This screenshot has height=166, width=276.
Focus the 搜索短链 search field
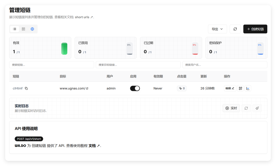coord(52,65)
